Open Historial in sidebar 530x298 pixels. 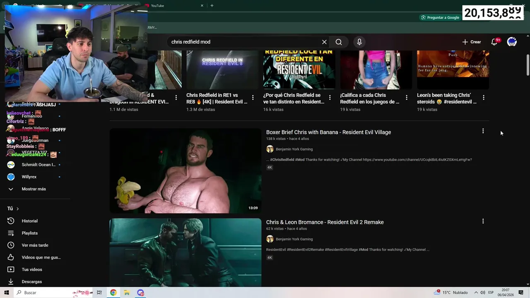pos(30,221)
